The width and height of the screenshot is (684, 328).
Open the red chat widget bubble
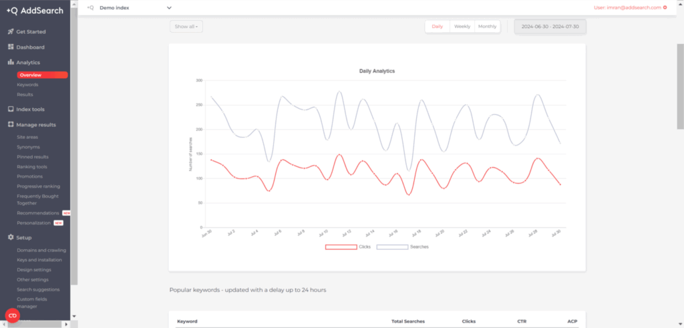pos(12,315)
